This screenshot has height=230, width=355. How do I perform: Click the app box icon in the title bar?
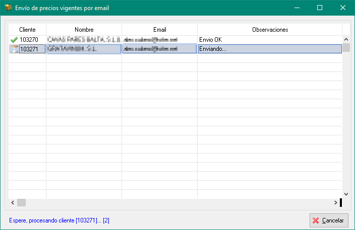[8, 8]
